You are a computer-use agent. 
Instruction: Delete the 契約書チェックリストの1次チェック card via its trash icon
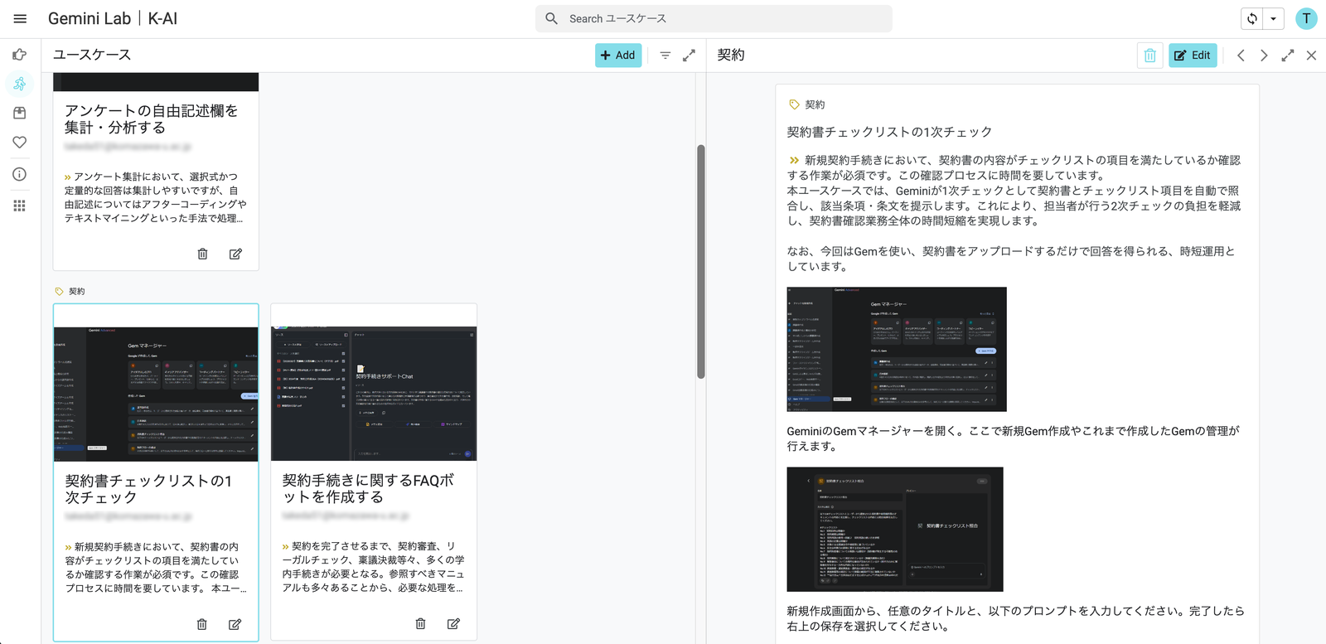(202, 624)
